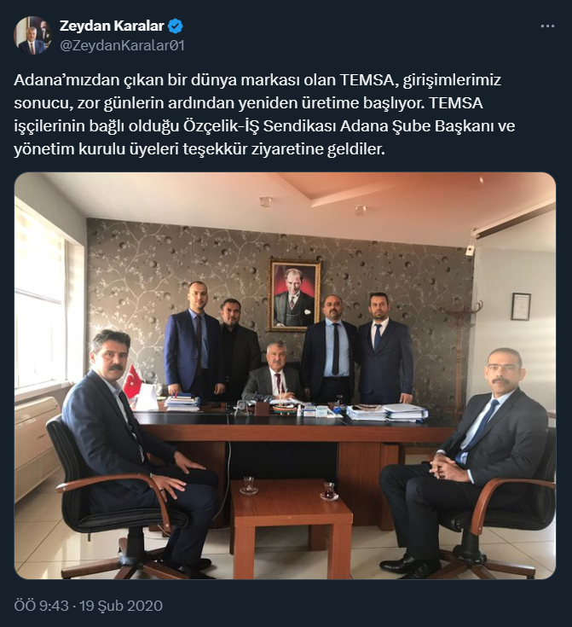This screenshot has height=627, width=572.
Task: Click the small wooden coffee table
Action: pos(291,520)
